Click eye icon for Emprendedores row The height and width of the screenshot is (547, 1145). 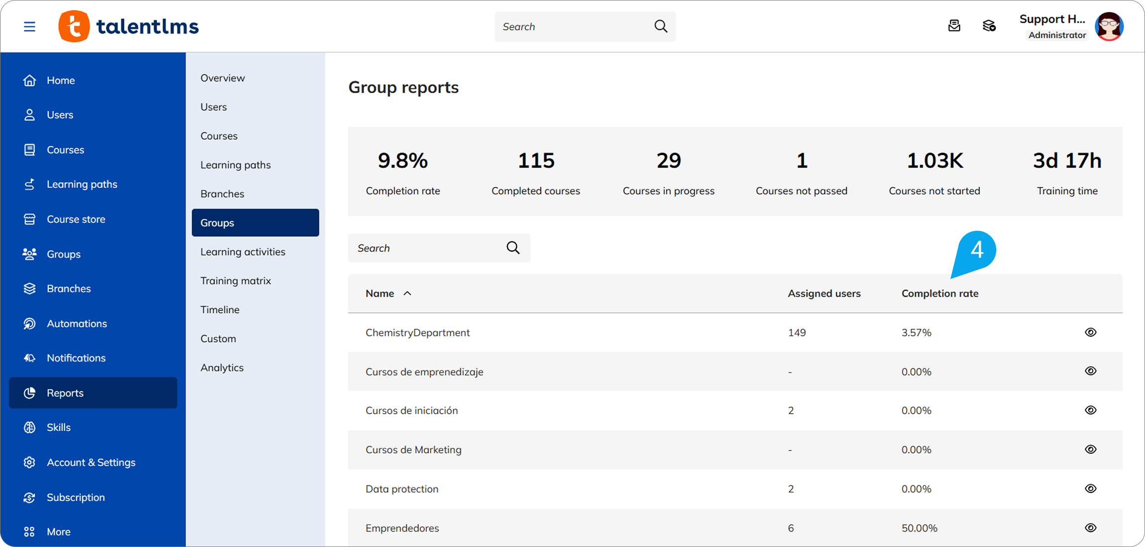pos(1090,528)
